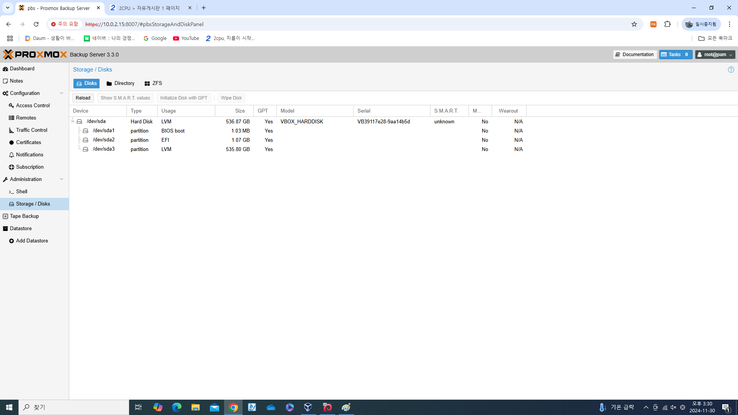The image size is (738, 415).
Task: Open Chrome from the taskbar
Action: 233,407
